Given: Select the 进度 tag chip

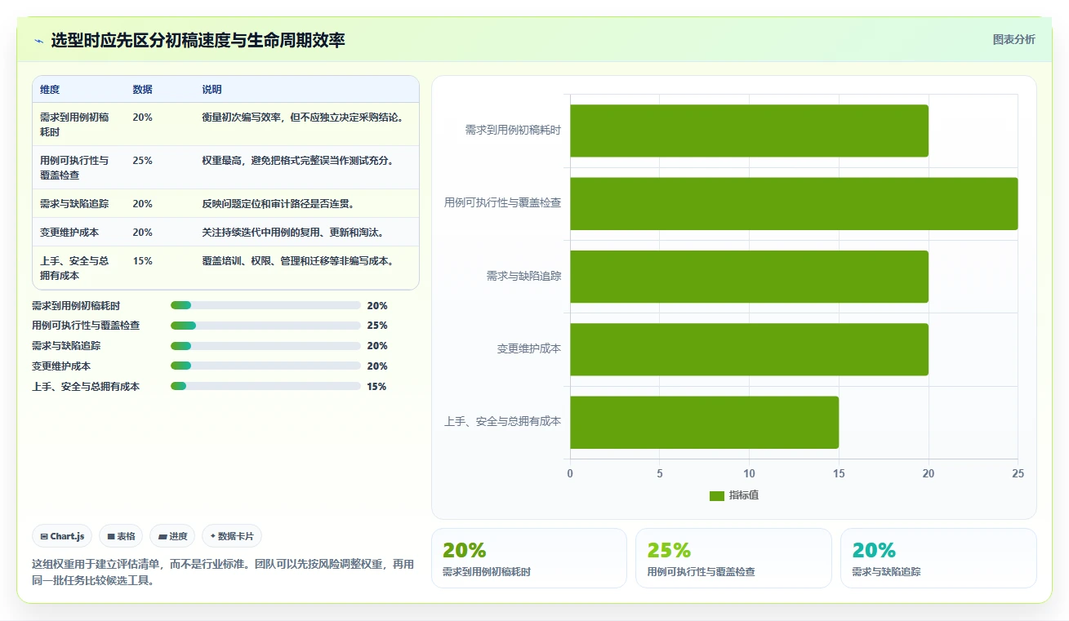Looking at the screenshot, I should click(x=172, y=536).
